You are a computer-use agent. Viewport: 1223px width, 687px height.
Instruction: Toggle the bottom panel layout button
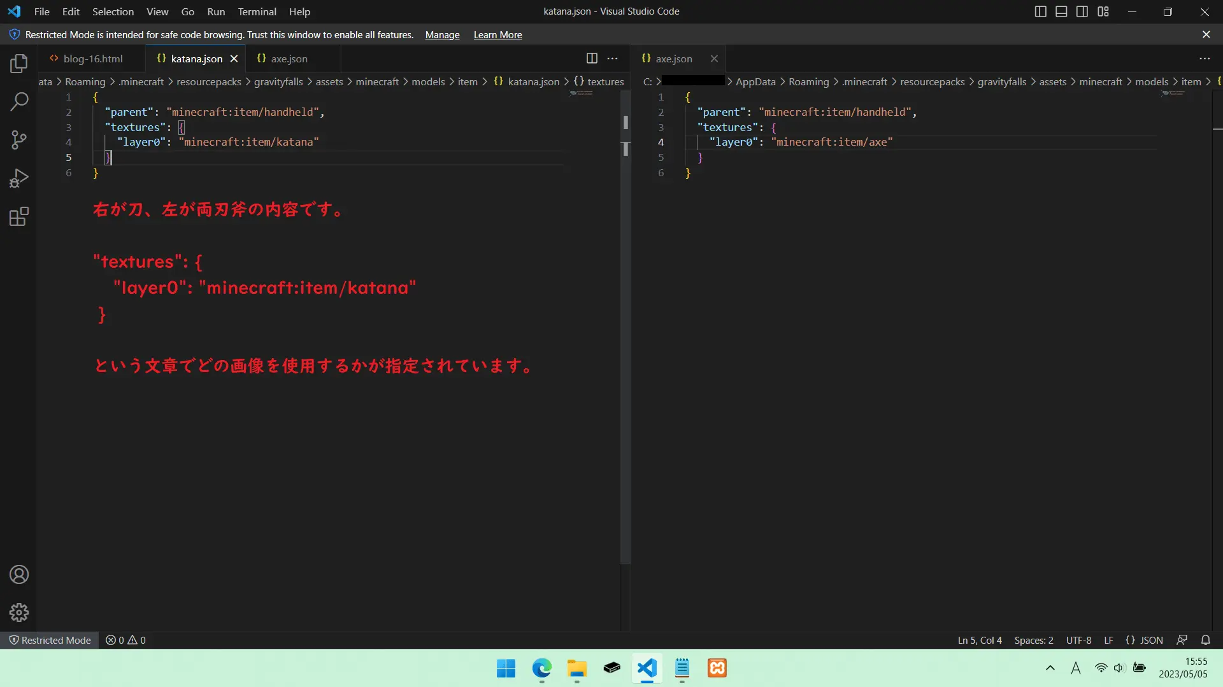pyautogui.click(x=1061, y=11)
